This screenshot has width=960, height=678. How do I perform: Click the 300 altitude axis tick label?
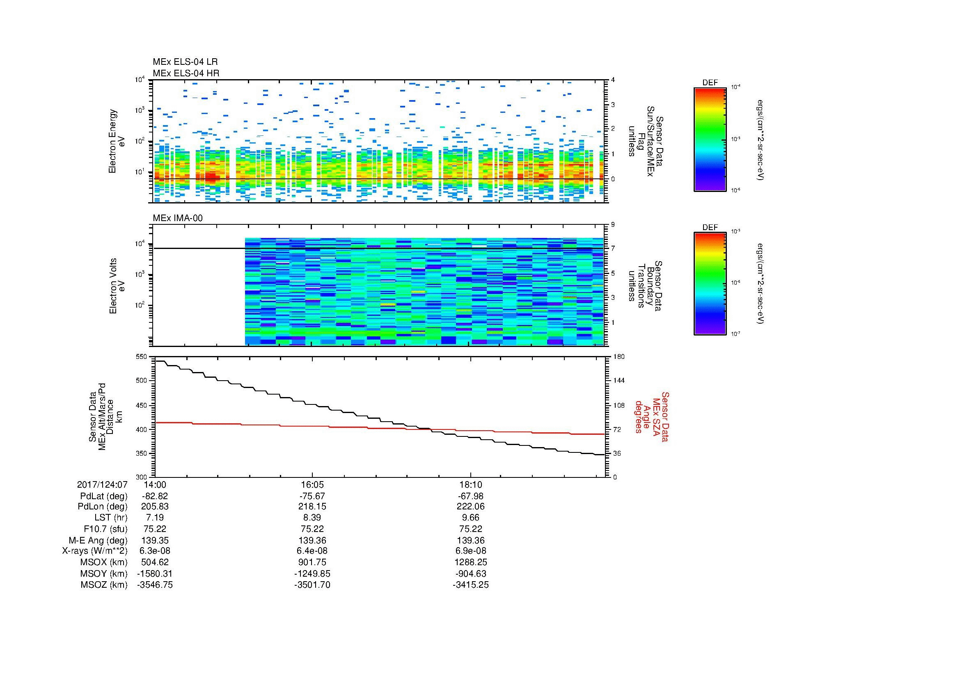[x=142, y=477]
